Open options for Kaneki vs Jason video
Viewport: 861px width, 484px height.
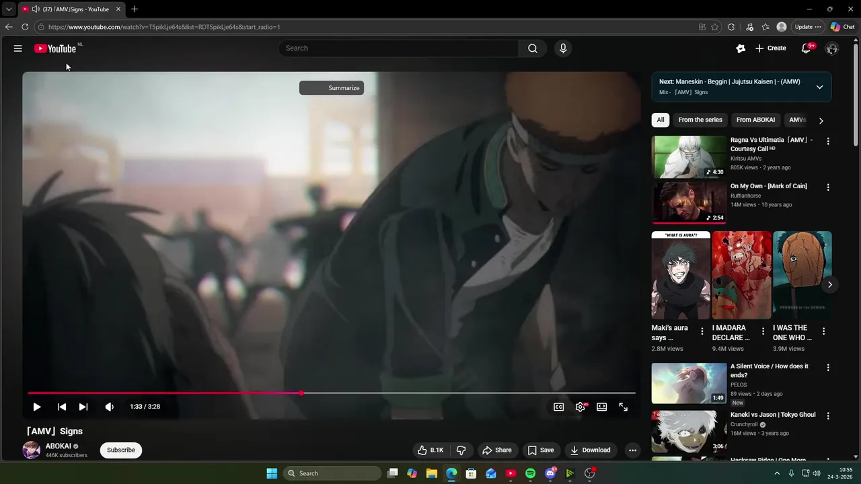point(828,416)
